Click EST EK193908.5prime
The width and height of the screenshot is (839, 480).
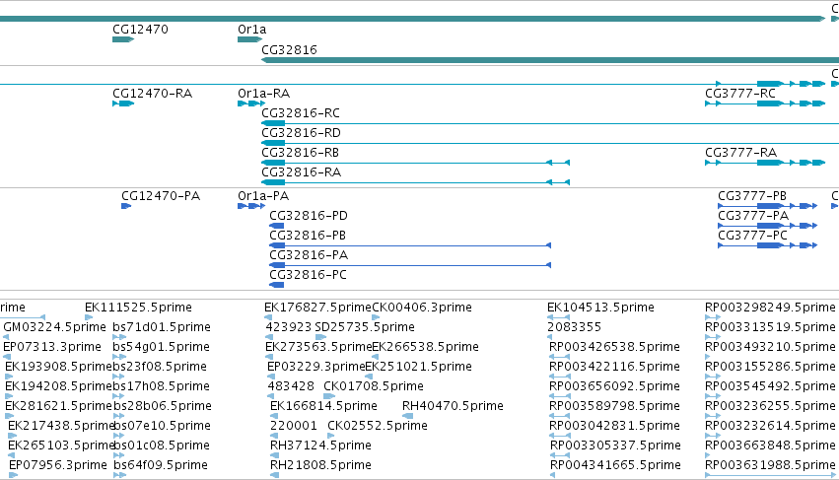(x=58, y=367)
